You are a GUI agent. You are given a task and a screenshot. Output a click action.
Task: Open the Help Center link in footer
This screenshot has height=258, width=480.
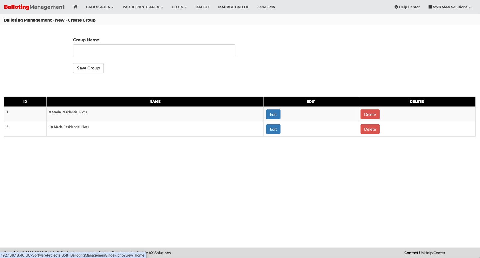point(435,253)
